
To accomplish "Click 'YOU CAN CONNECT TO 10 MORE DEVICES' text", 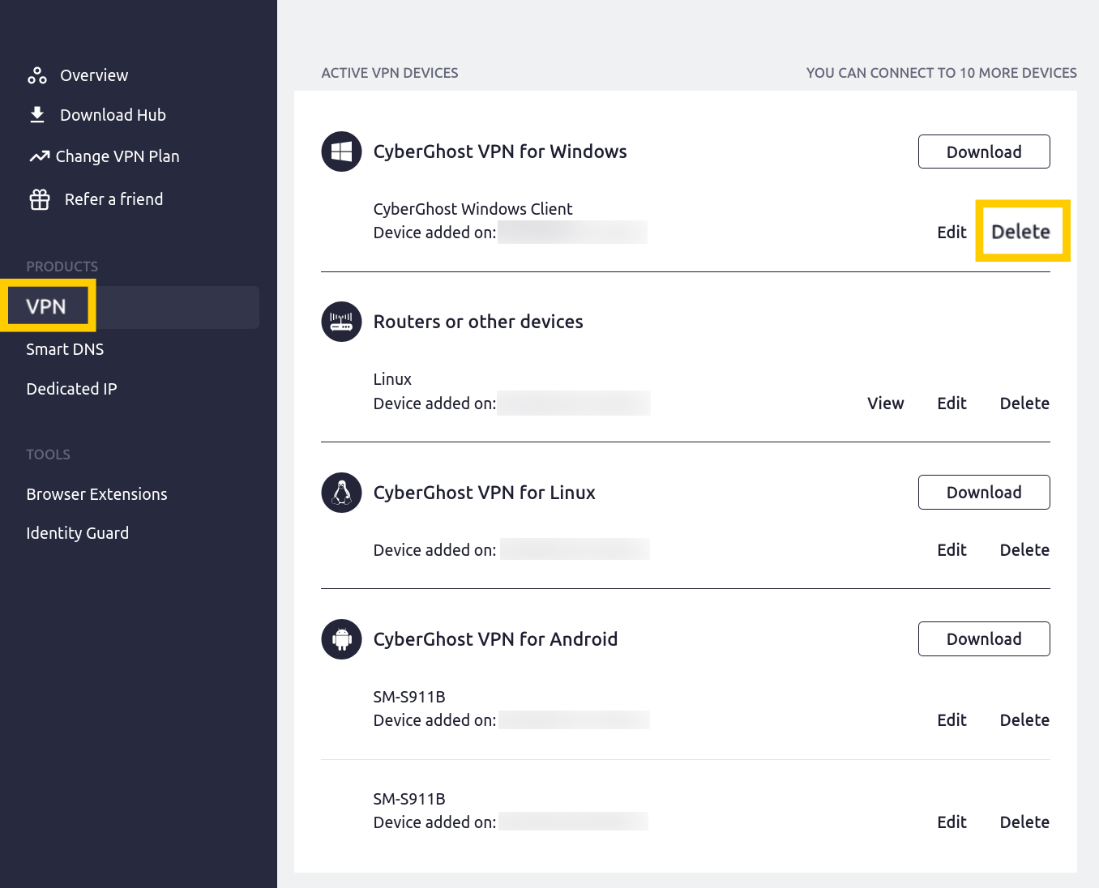I will click(x=942, y=73).
